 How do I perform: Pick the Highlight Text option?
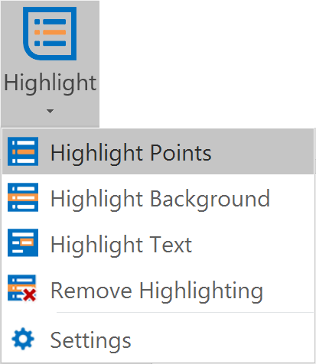pyautogui.click(x=158, y=243)
